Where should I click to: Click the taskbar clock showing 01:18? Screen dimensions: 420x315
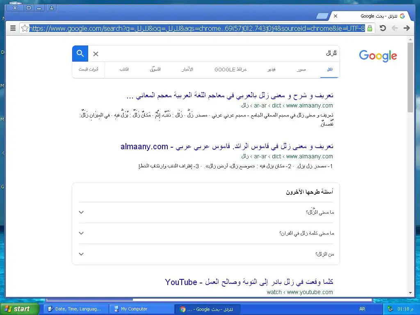[x=405, y=309]
